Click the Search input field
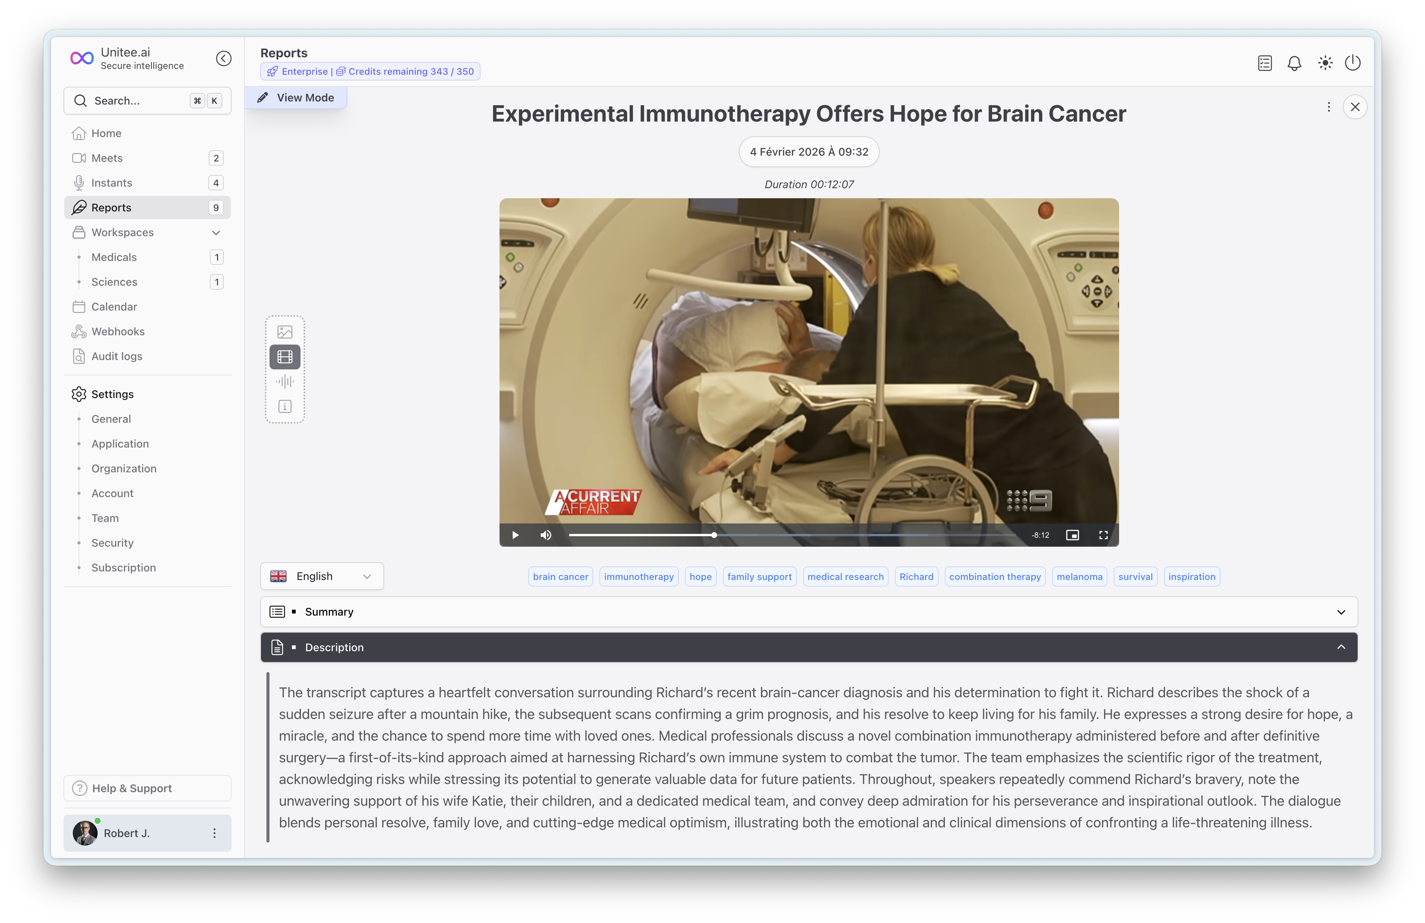This screenshot has height=923, width=1425. click(147, 101)
